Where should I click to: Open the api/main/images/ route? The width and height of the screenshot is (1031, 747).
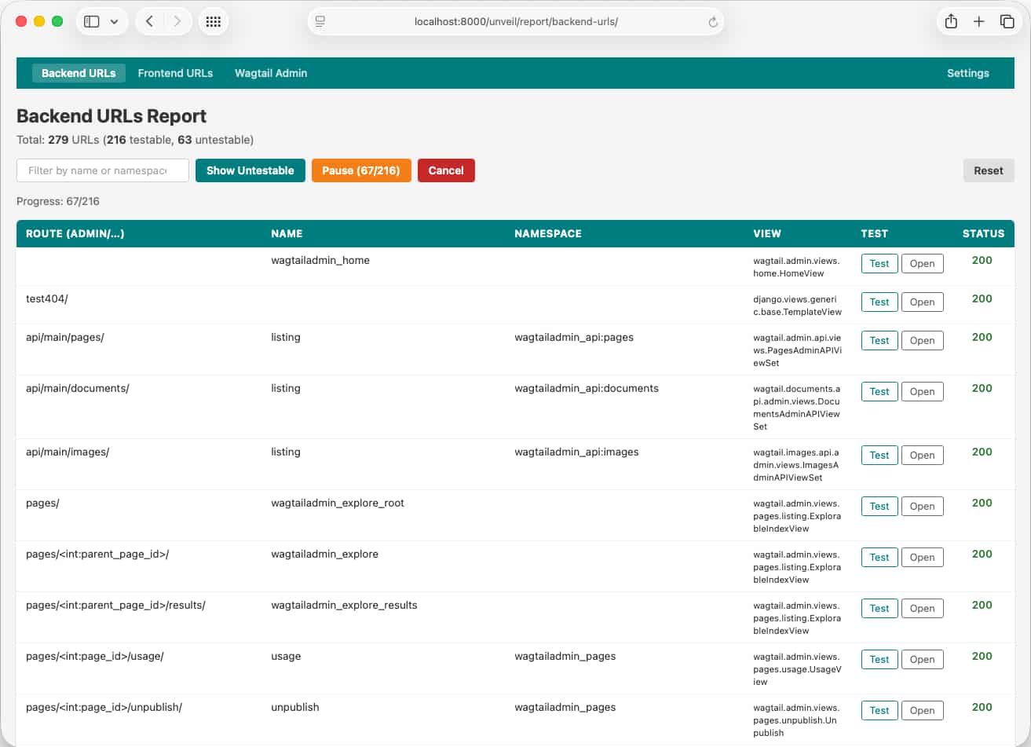pos(922,456)
